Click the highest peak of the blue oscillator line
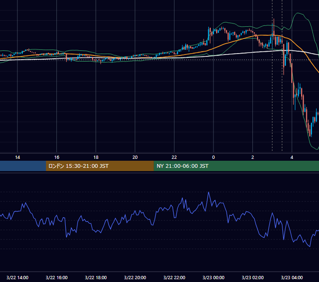This screenshot has height=282, width=319. (x=209, y=192)
